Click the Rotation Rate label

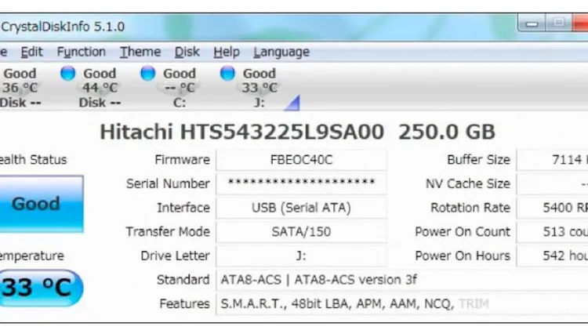(470, 208)
